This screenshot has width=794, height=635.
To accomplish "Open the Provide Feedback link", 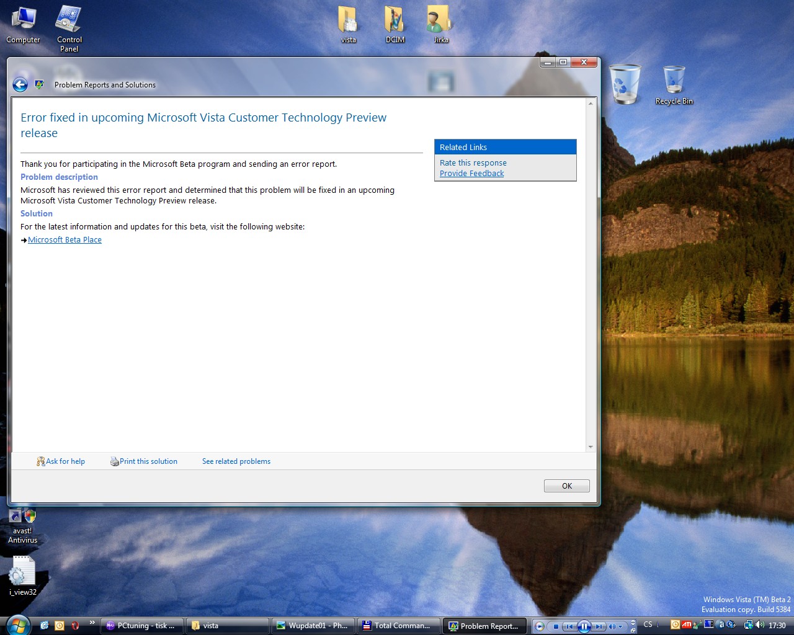I will 471,173.
